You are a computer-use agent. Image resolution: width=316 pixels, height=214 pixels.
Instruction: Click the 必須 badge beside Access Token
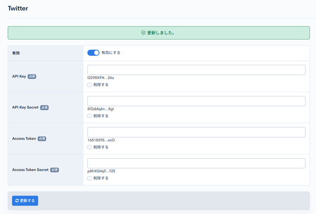[x=42, y=139]
